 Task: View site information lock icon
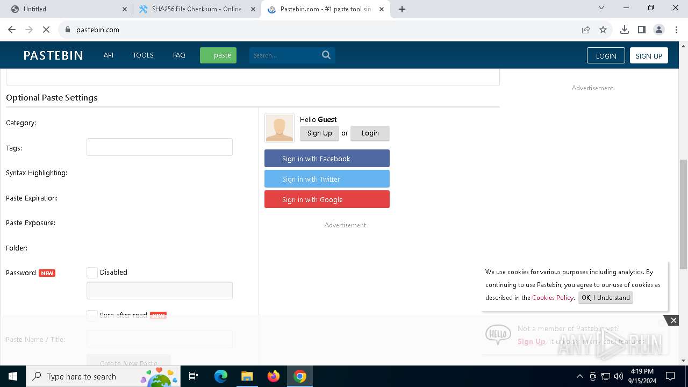pos(68,30)
